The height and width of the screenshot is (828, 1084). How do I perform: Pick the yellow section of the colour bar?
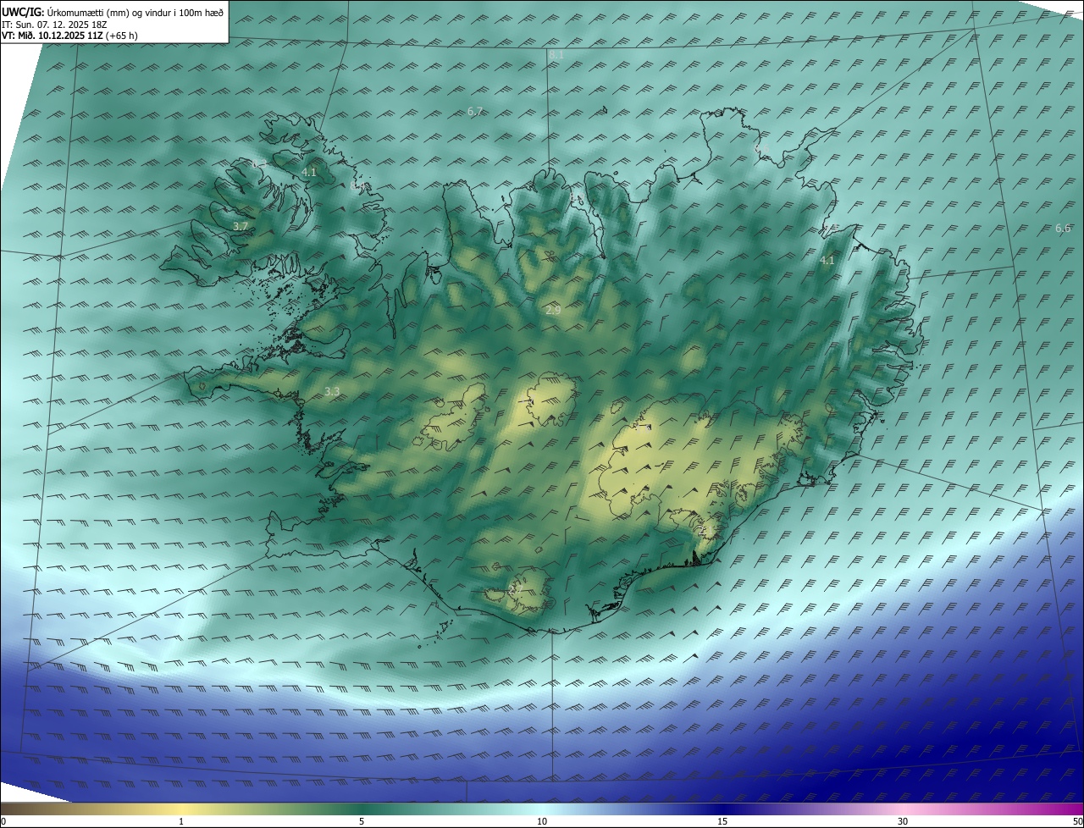click(182, 809)
